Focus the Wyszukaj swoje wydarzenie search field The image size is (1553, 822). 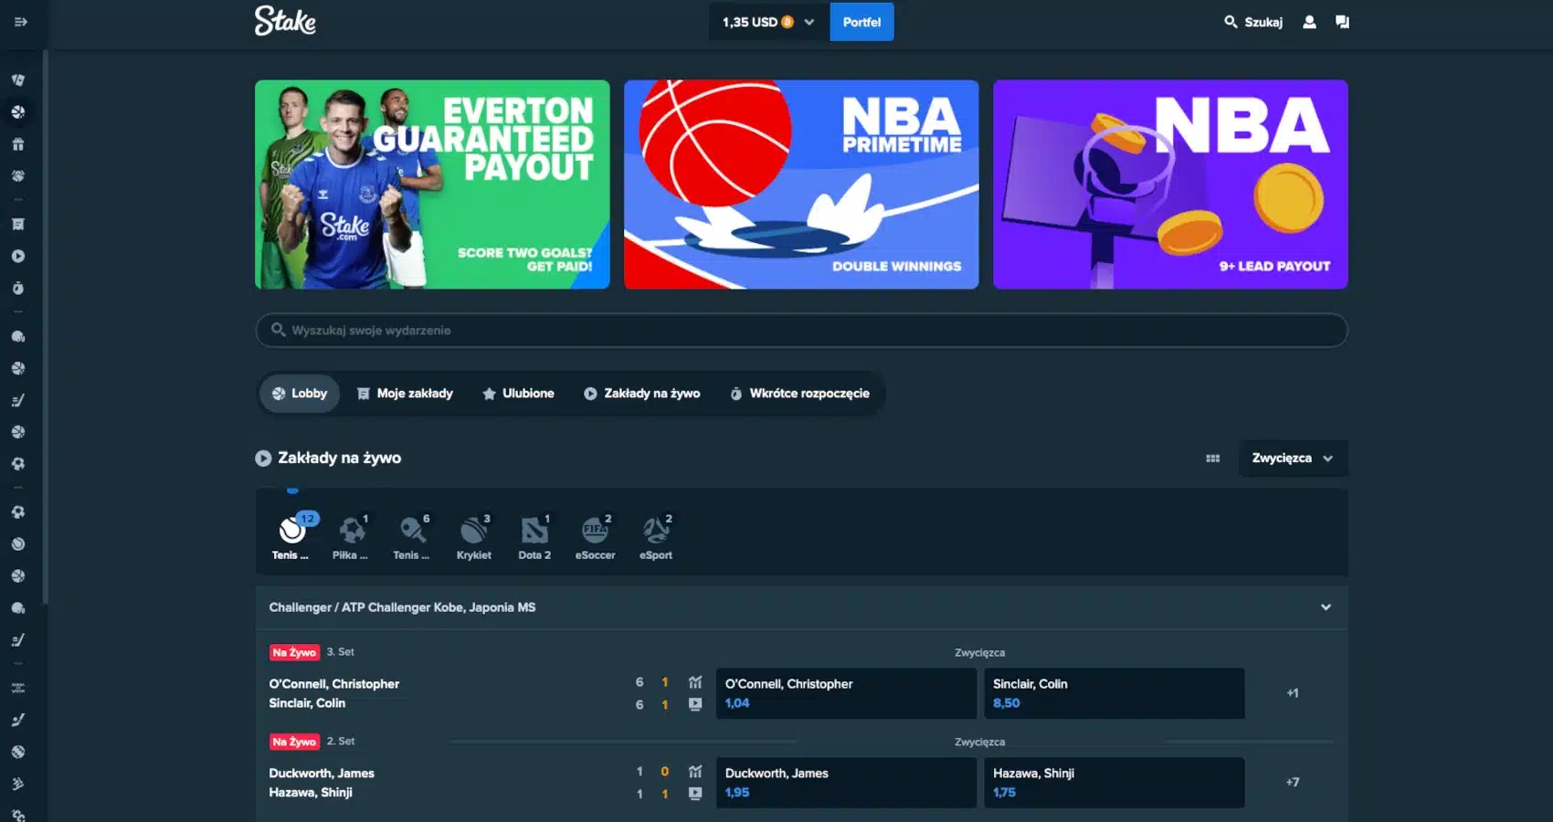pyautogui.click(x=801, y=331)
